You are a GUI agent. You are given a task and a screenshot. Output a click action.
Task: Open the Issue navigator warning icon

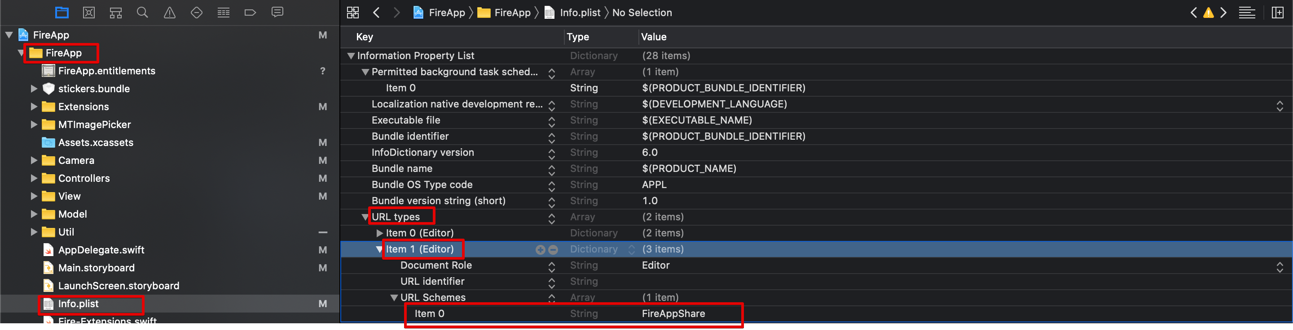(x=170, y=13)
